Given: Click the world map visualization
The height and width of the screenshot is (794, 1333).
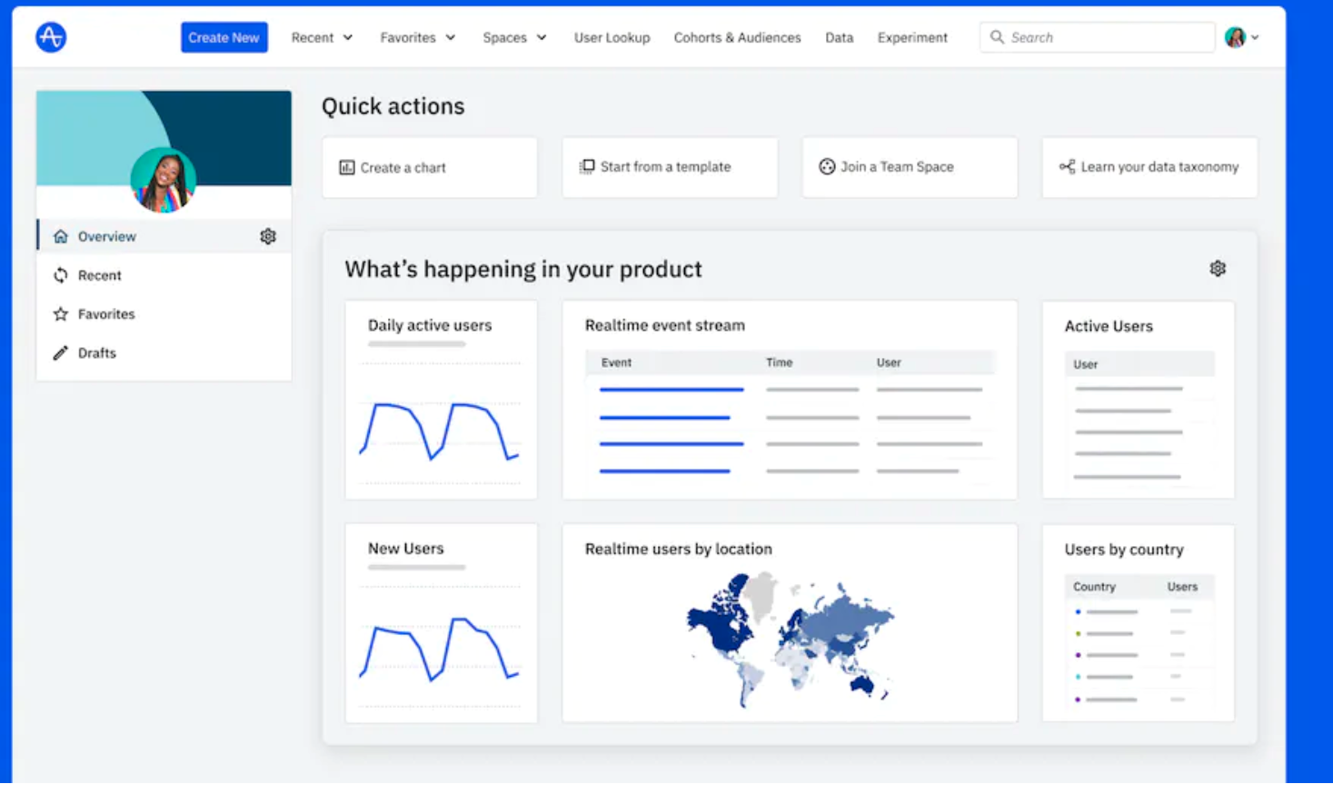Looking at the screenshot, I should click(790, 640).
